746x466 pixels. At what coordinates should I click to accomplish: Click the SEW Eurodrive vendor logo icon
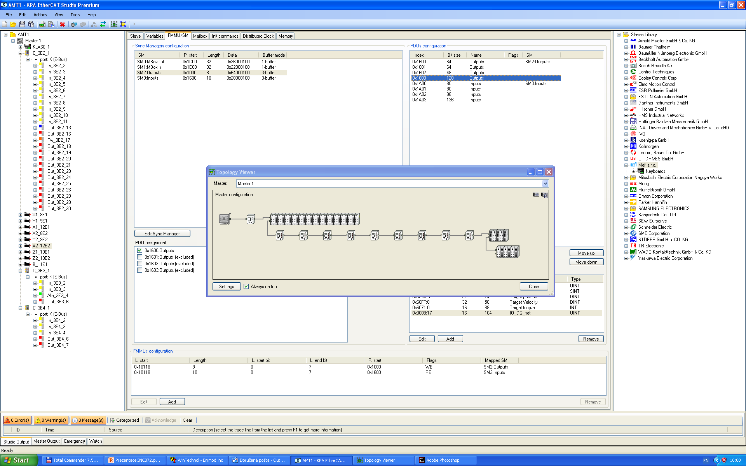tap(633, 221)
